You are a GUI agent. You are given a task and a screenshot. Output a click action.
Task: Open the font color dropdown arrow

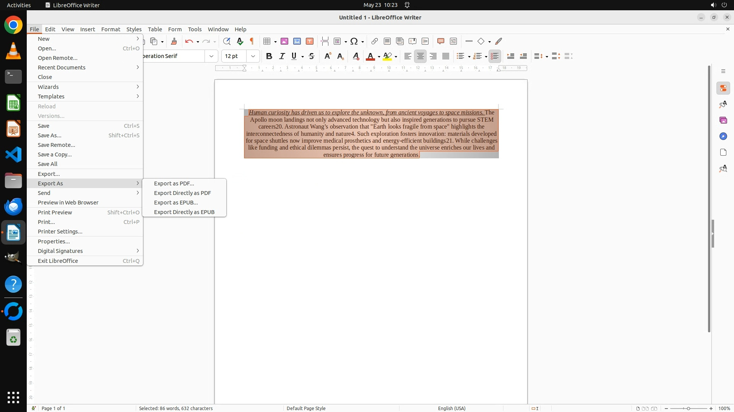pos(379,56)
